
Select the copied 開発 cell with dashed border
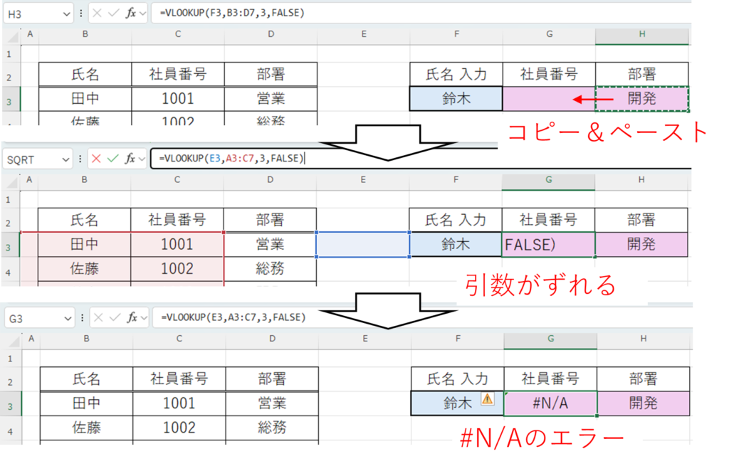[641, 99]
